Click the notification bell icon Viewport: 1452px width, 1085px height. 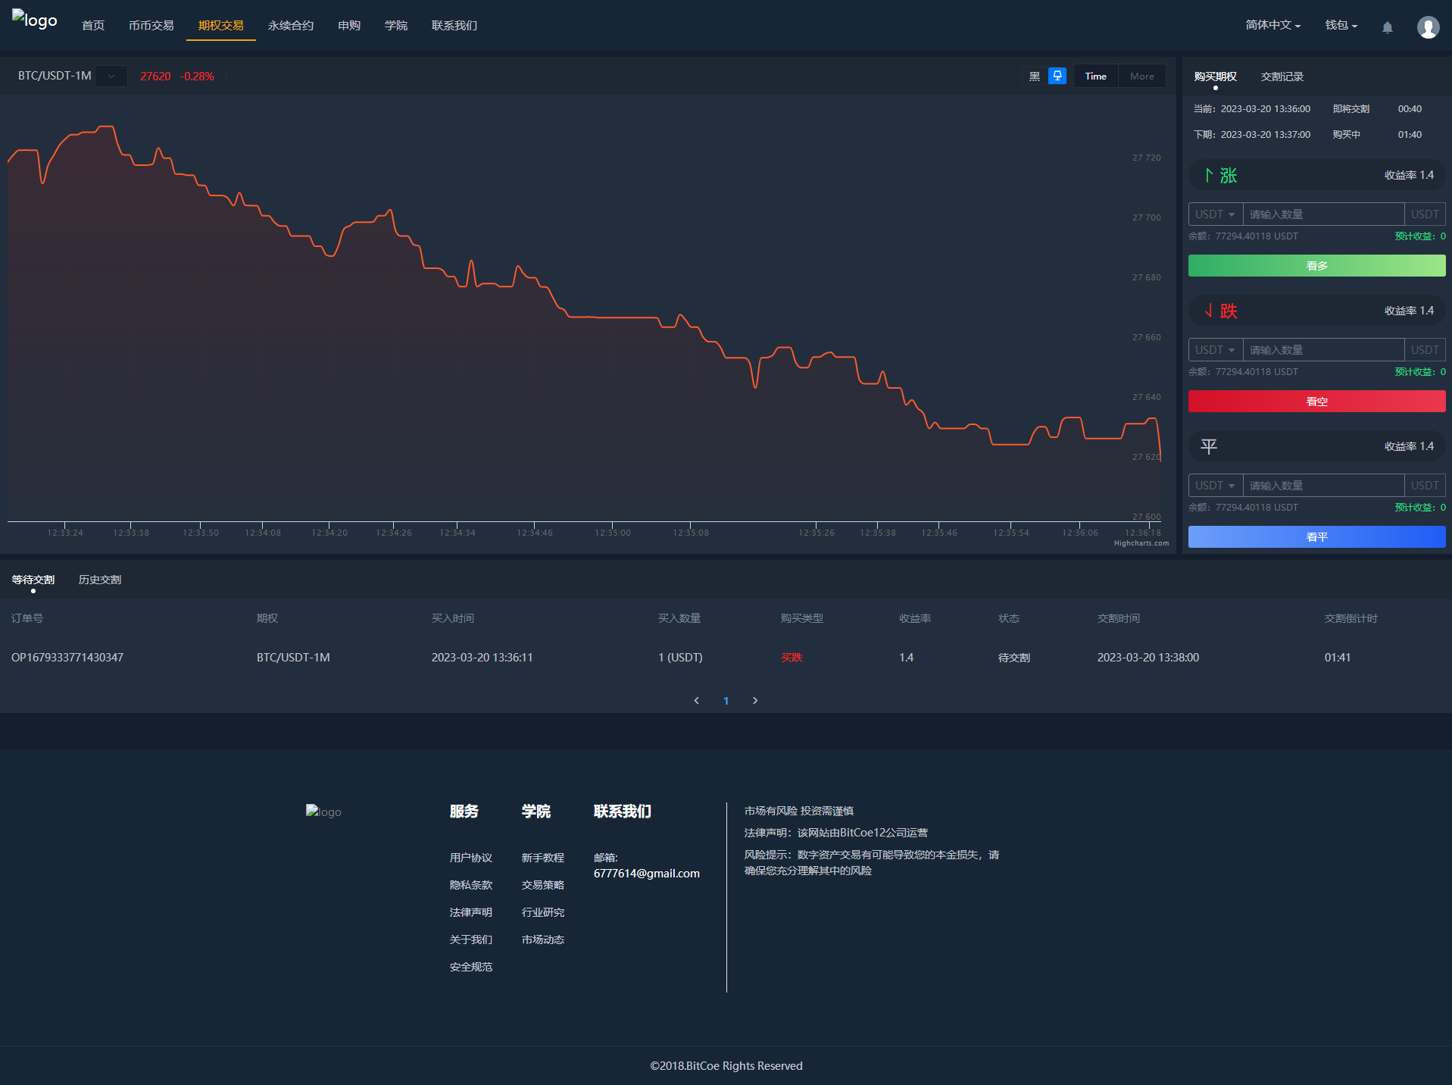(1387, 27)
